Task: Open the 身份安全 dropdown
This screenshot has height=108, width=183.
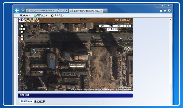Action: pos(58,15)
